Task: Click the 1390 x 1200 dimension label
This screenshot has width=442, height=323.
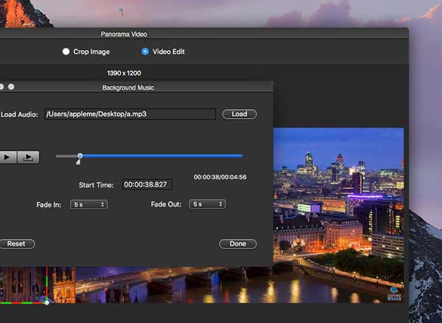Action: point(124,73)
